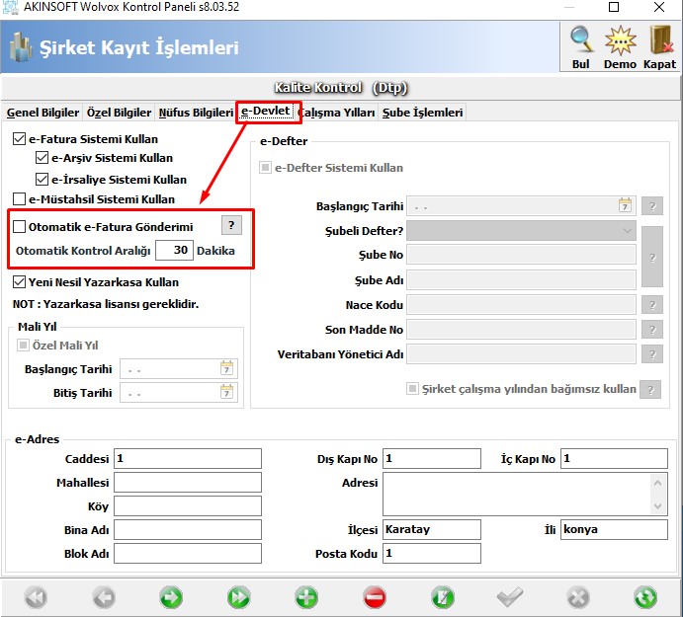Viewport: 683px width, 617px height.
Task: Click help button beside e-Defter Başlangıç Tarihi
Action: tap(652, 206)
